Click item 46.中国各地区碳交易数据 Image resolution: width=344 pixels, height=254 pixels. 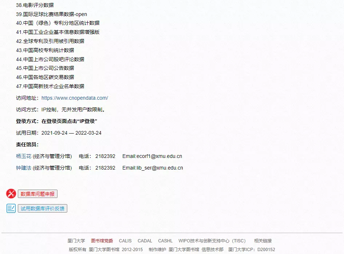[45, 77]
